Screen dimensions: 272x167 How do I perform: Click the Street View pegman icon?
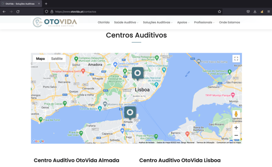click(236, 114)
